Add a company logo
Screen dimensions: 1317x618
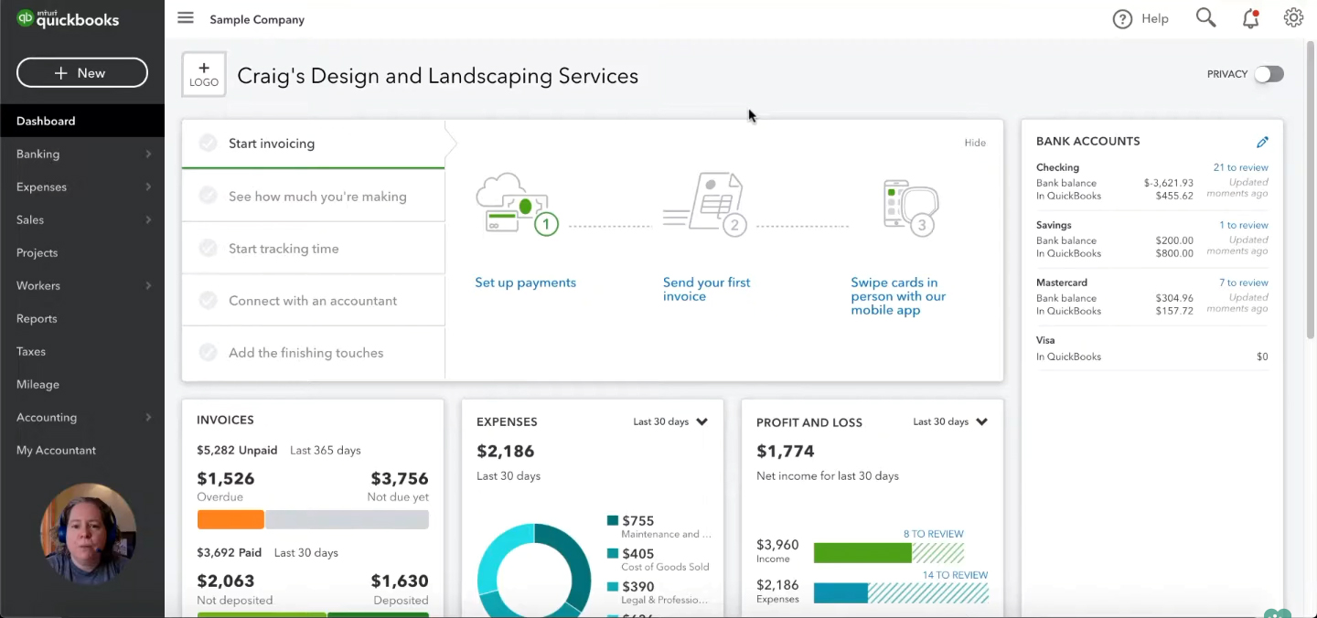click(203, 75)
